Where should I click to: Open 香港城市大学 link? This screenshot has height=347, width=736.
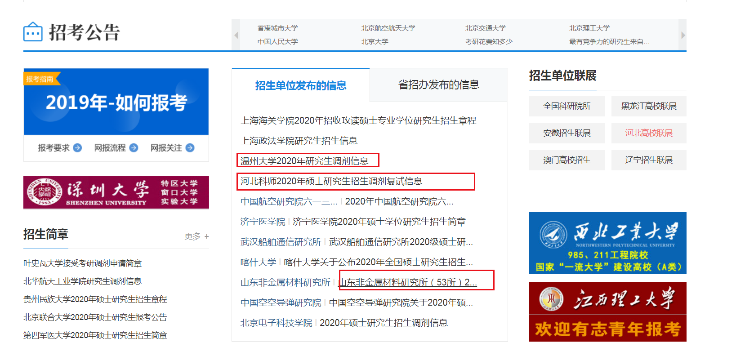[277, 28]
